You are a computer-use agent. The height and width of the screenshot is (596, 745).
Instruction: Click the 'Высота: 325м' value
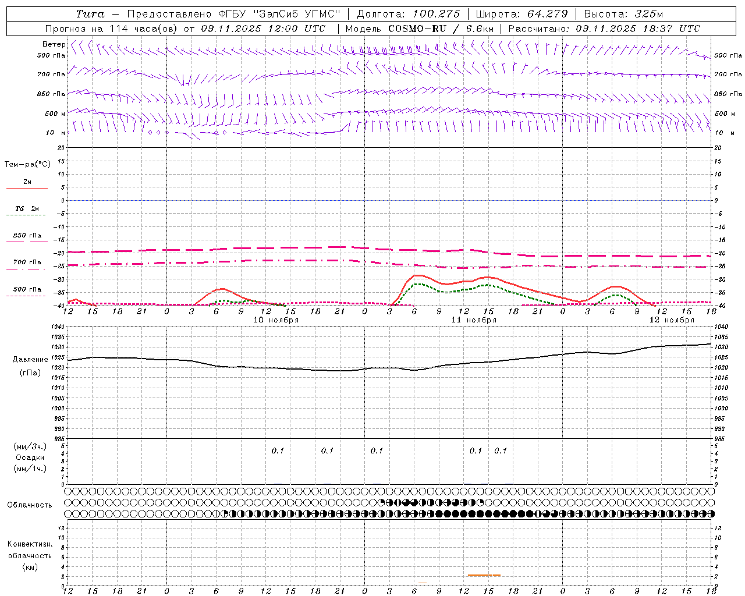[x=623, y=14]
